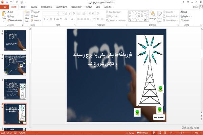Click the Clear All Formatting icon

74,13
